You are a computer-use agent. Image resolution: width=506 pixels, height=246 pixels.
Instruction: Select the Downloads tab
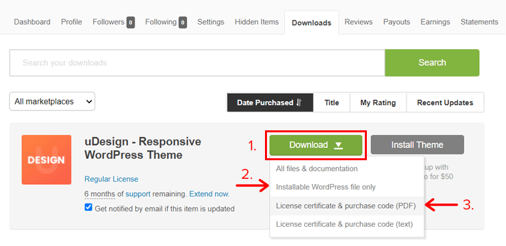[x=312, y=23]
